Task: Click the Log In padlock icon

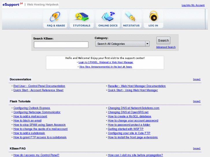Action: [x=153, y=16]
